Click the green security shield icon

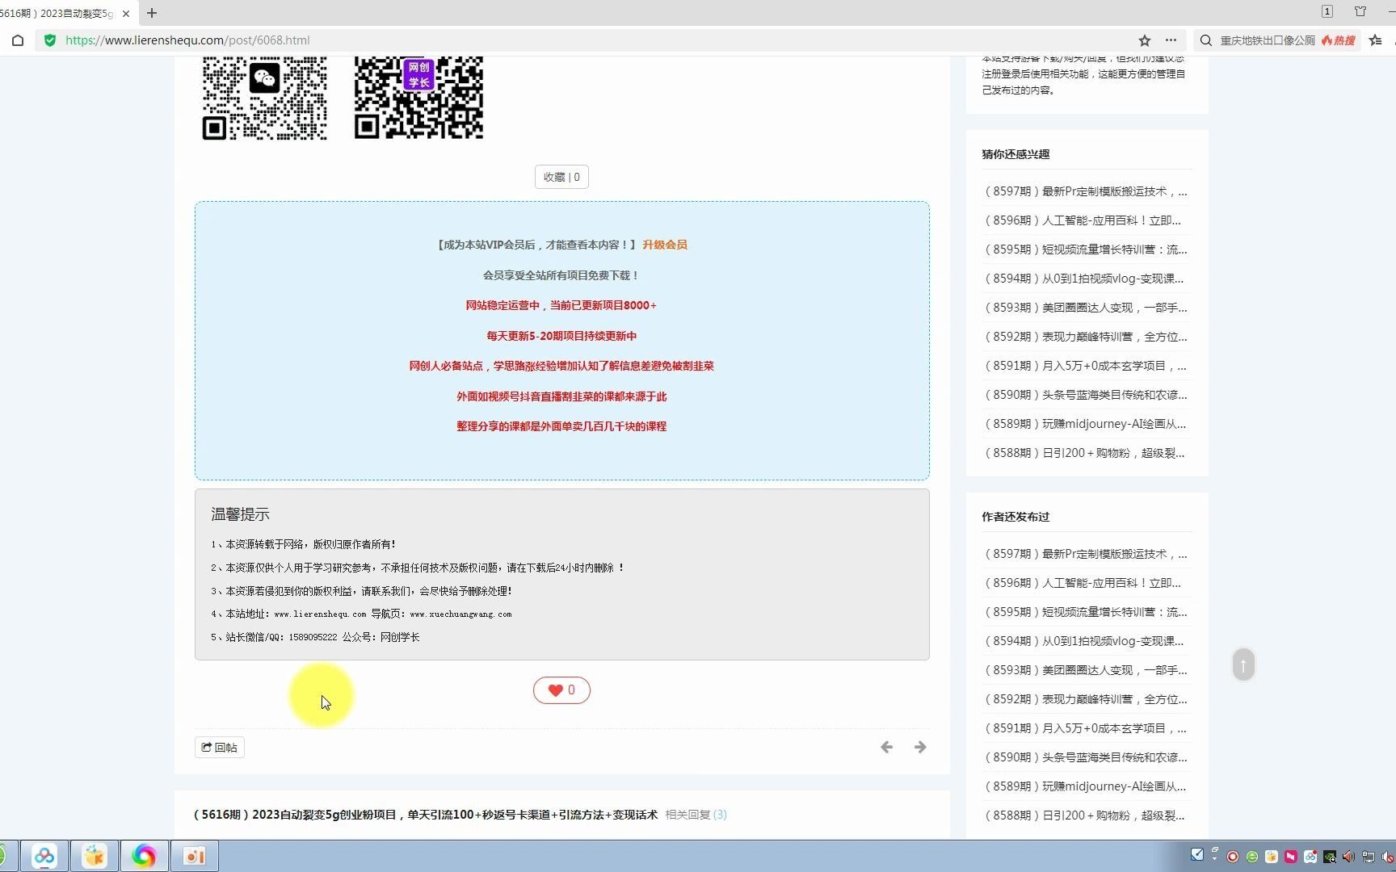(x=50, y=40)
